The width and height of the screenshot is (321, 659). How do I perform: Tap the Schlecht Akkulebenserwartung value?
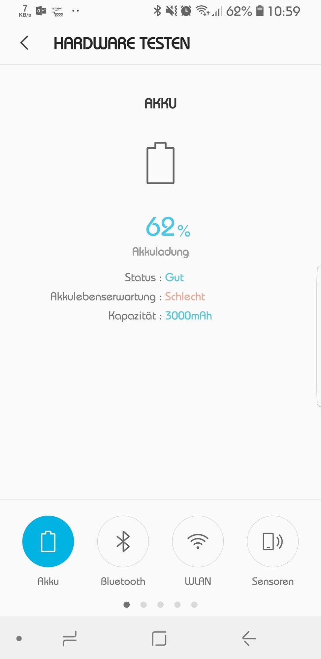tap(185, 297)
